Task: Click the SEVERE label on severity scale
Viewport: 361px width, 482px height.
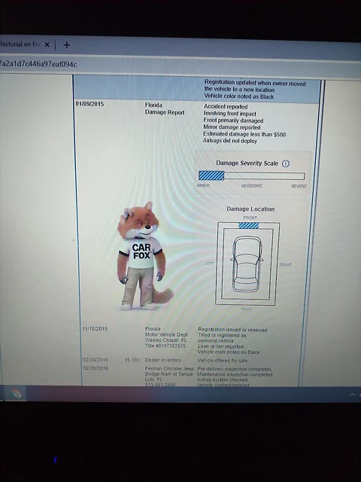Action: [x=299, y=186]
